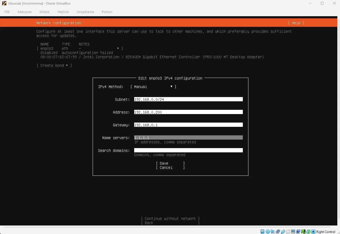Click the 'Network configuration' header title

(x=59, y=23)
